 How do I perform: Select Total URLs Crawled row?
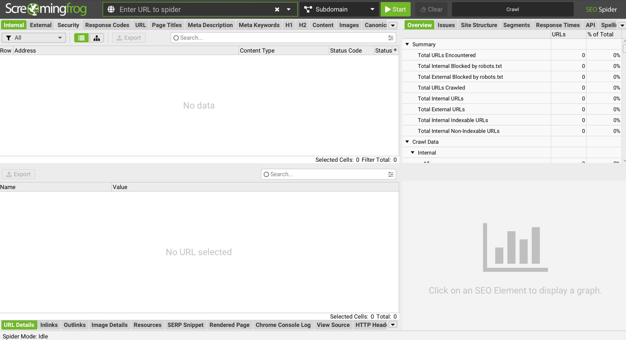(512, 88)
